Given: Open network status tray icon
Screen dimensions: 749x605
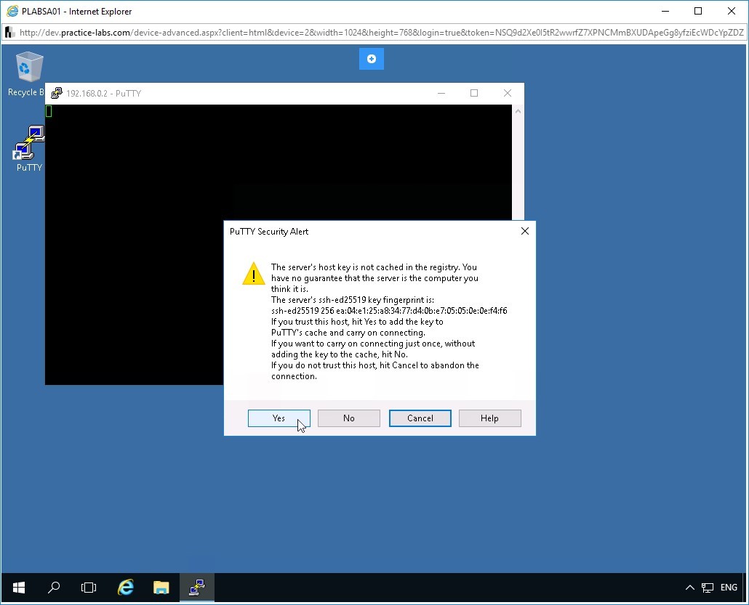Looking at the screenshot, I should (x=707, y=588).
